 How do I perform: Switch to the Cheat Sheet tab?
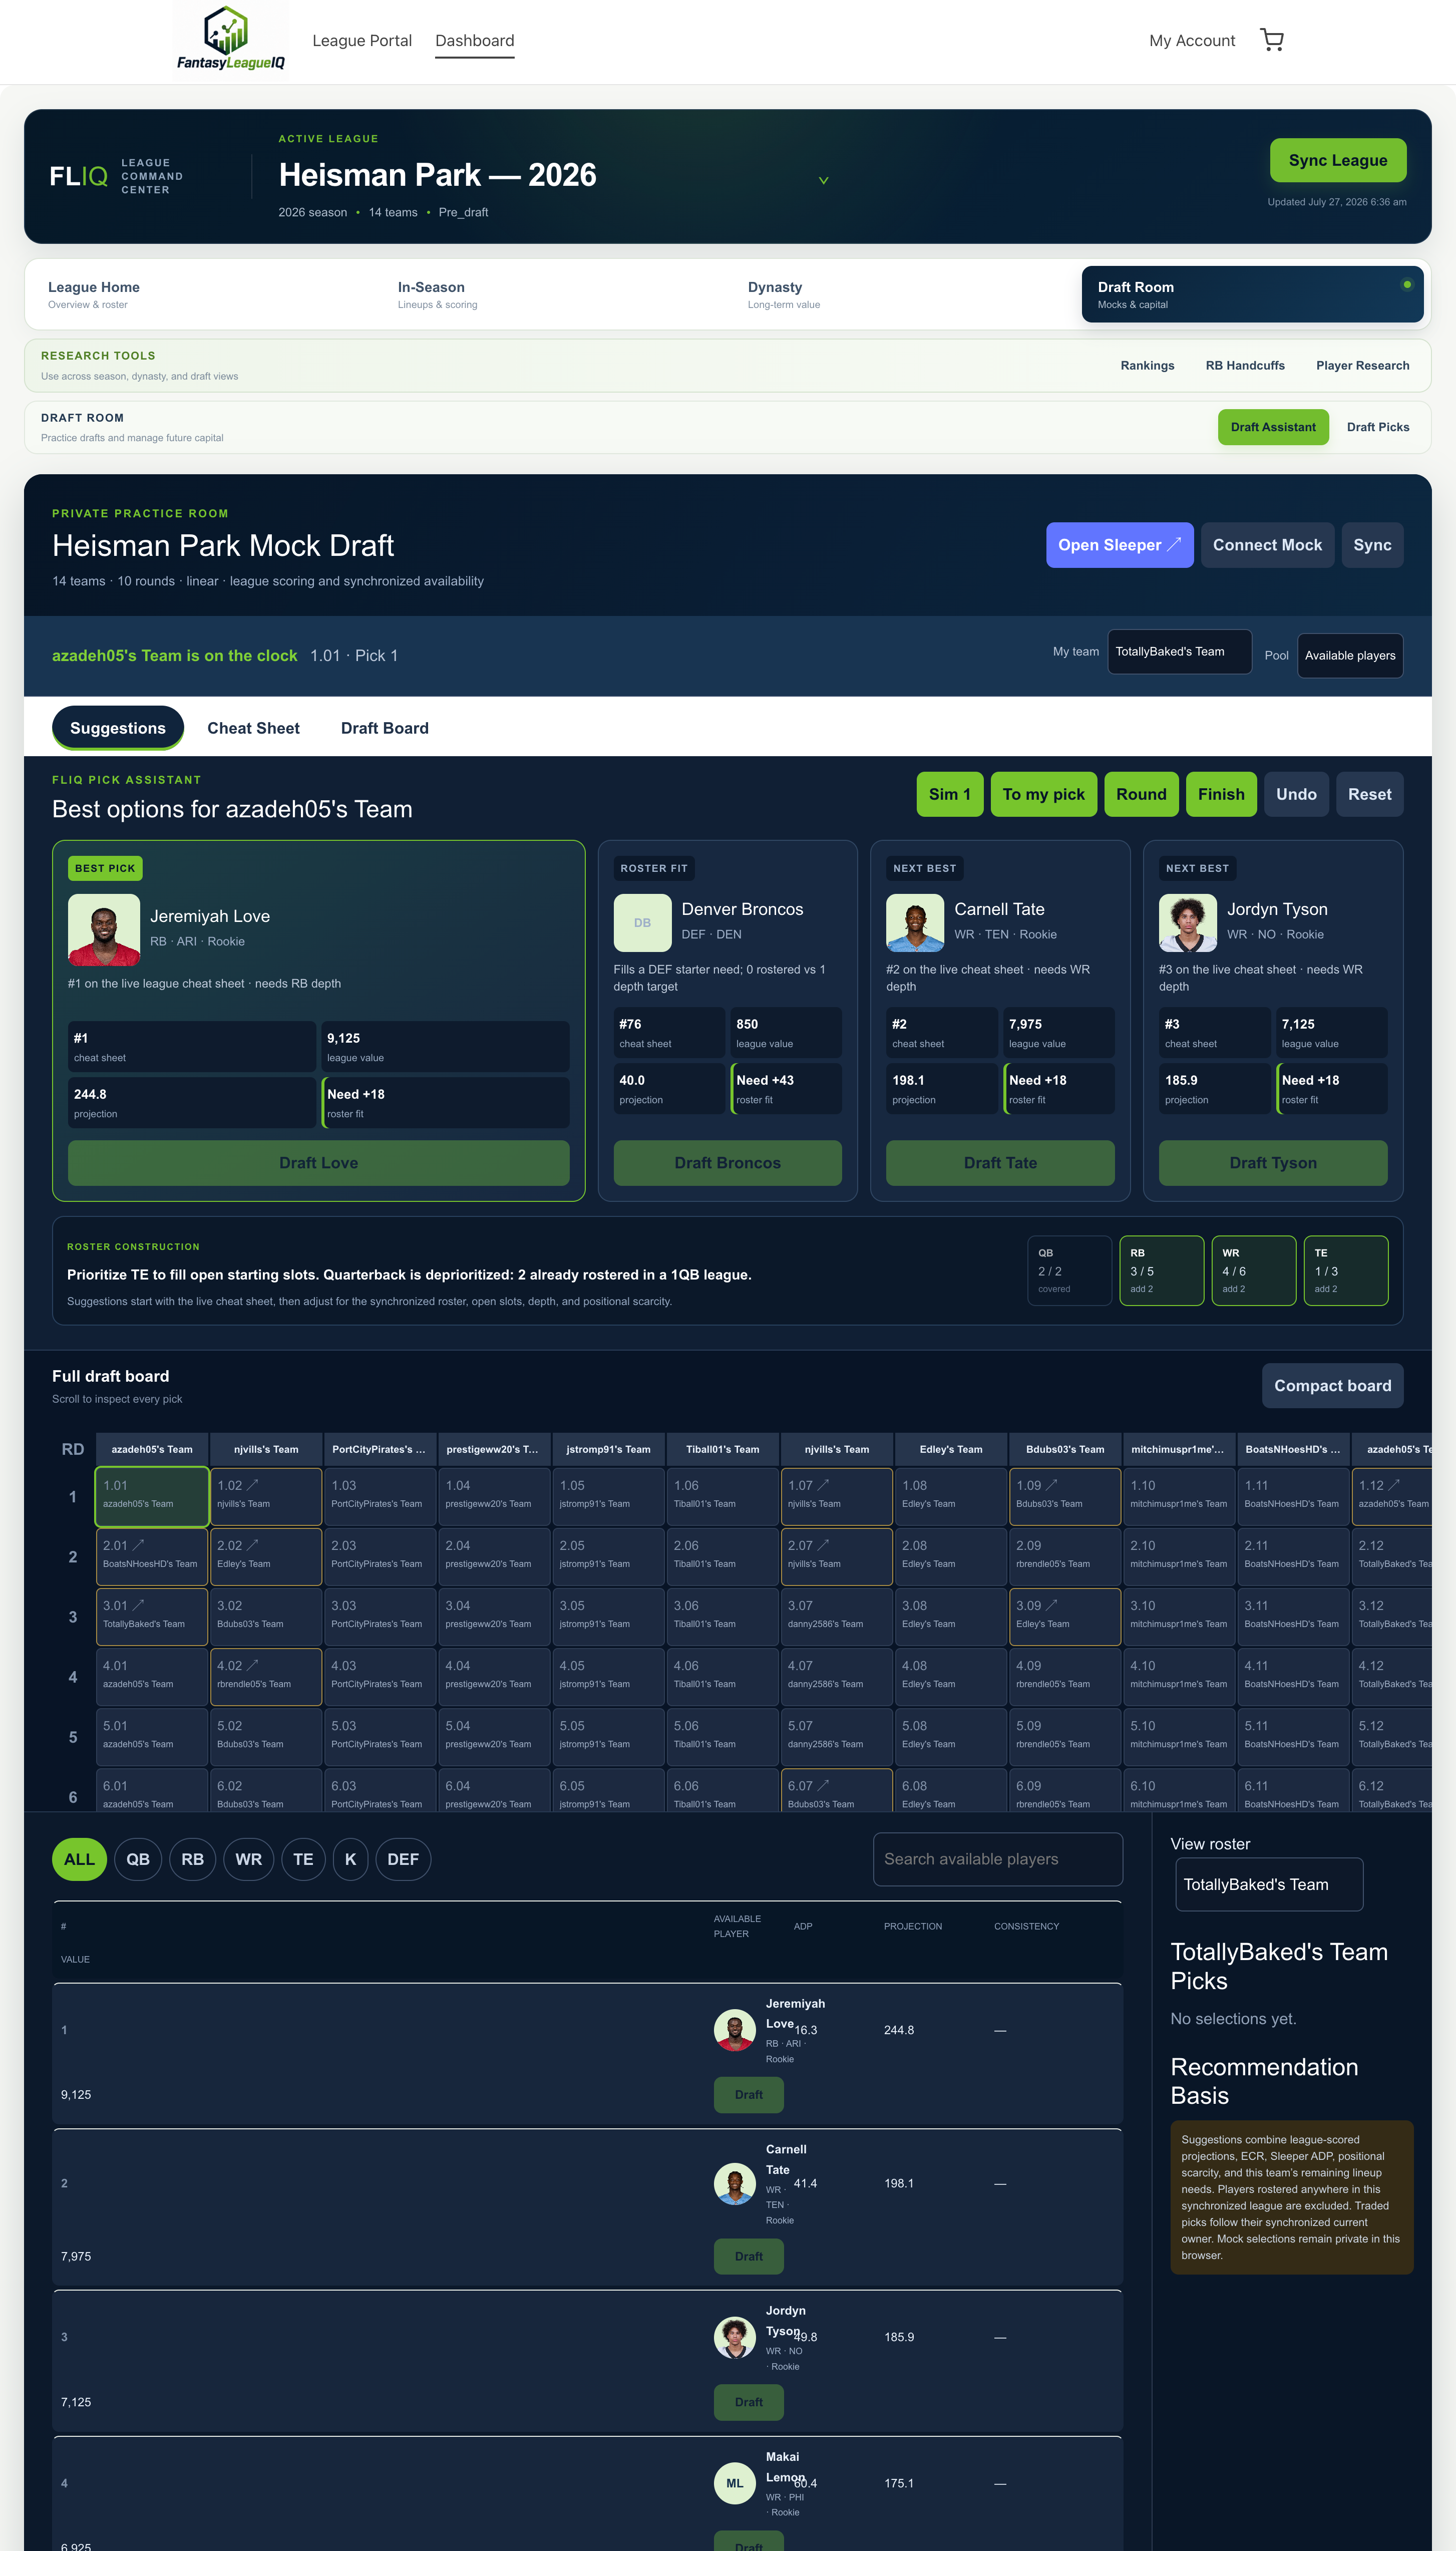[x=253, y=728]
